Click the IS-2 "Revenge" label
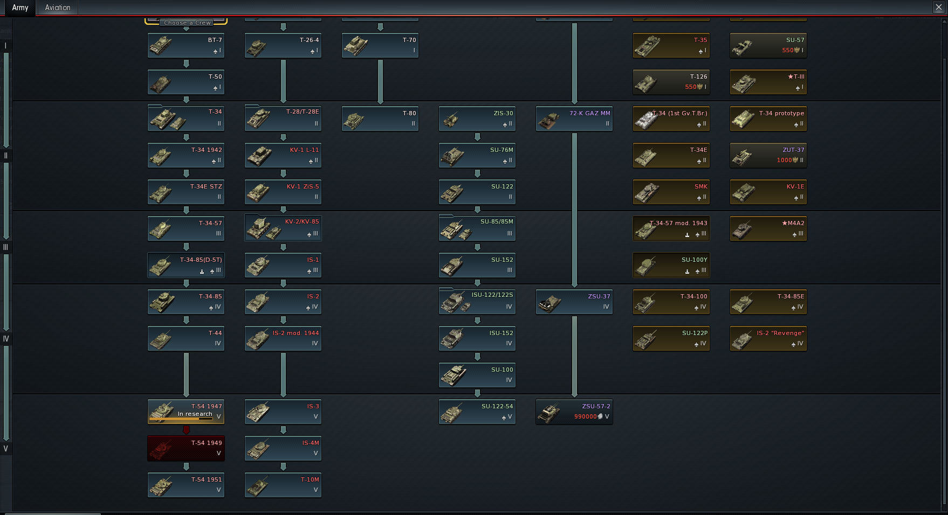This screenshot has width=948, height=515. (x=781, y=333)
